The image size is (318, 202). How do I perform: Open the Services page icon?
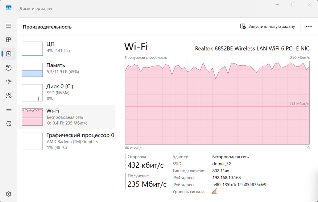tap(8, 124)
